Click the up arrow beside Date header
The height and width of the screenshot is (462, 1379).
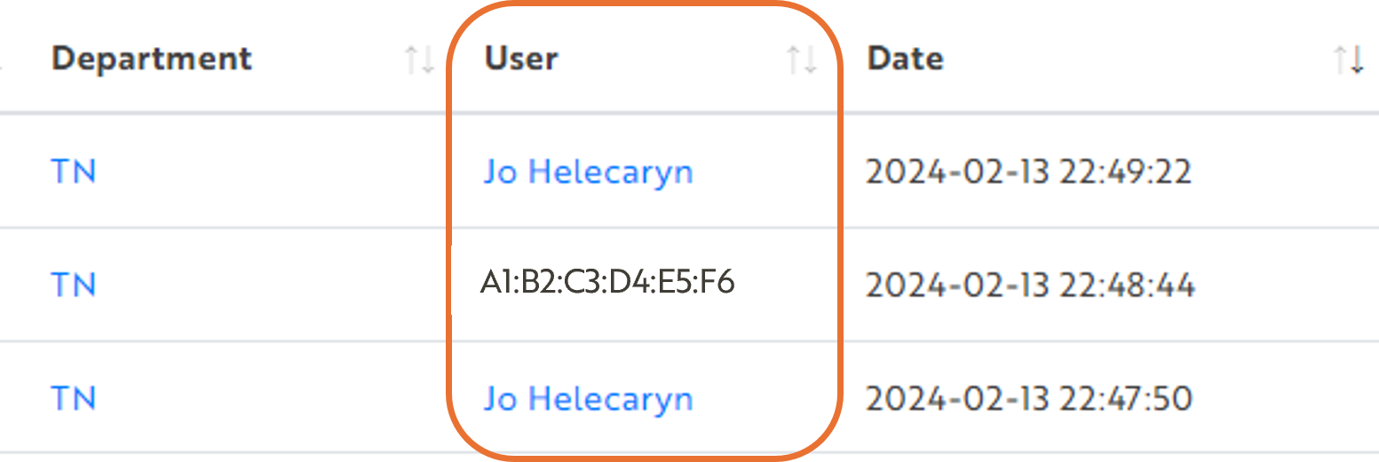pyautogui.click(x=1341, y=60)
